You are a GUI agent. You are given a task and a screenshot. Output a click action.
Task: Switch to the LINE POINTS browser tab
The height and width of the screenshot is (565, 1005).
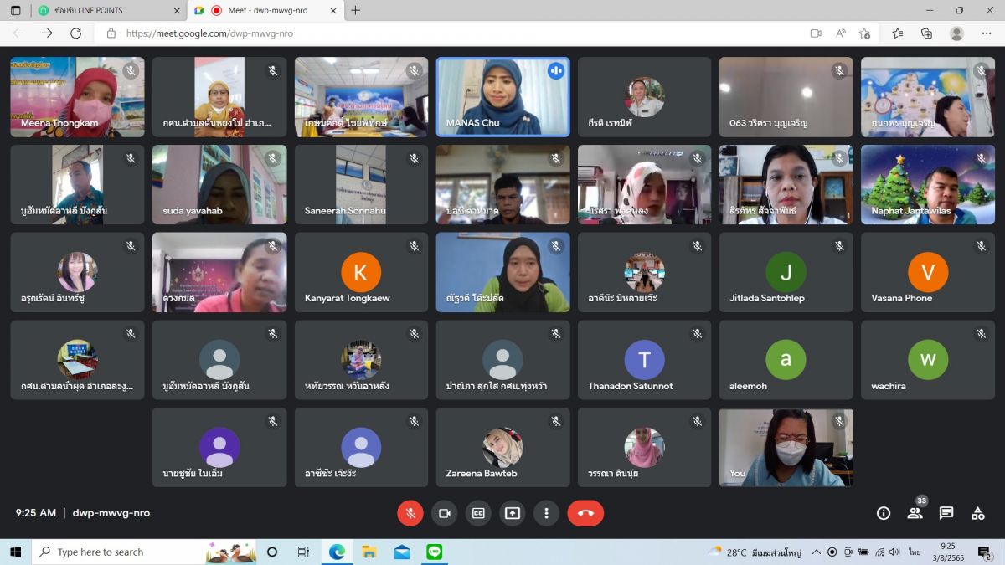[x=100, y=10]
